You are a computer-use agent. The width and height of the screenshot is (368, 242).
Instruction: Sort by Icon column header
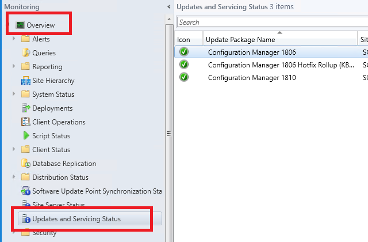click(x=189, y=40)
